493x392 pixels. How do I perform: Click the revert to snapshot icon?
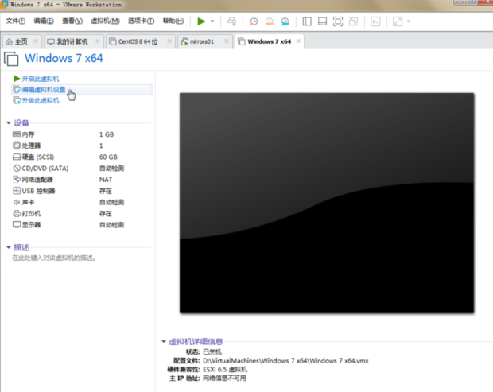point(269,21)
